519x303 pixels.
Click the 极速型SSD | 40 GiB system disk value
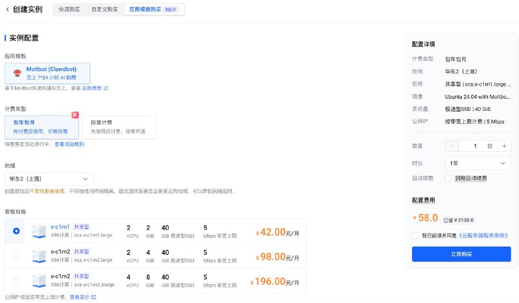[x=468, y=109]
